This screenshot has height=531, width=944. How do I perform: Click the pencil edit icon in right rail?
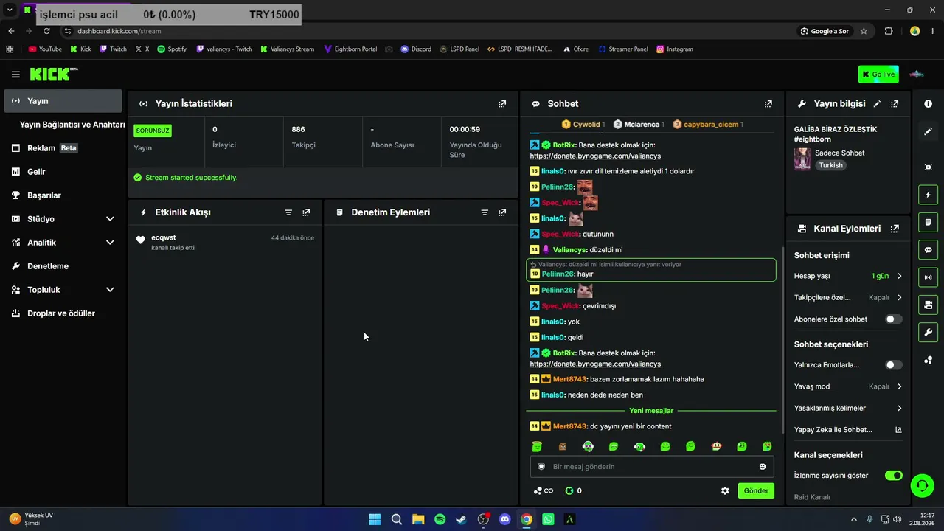[x=928, y=131]
